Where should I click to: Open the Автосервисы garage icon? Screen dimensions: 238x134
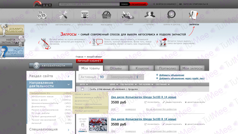(84, 15)
